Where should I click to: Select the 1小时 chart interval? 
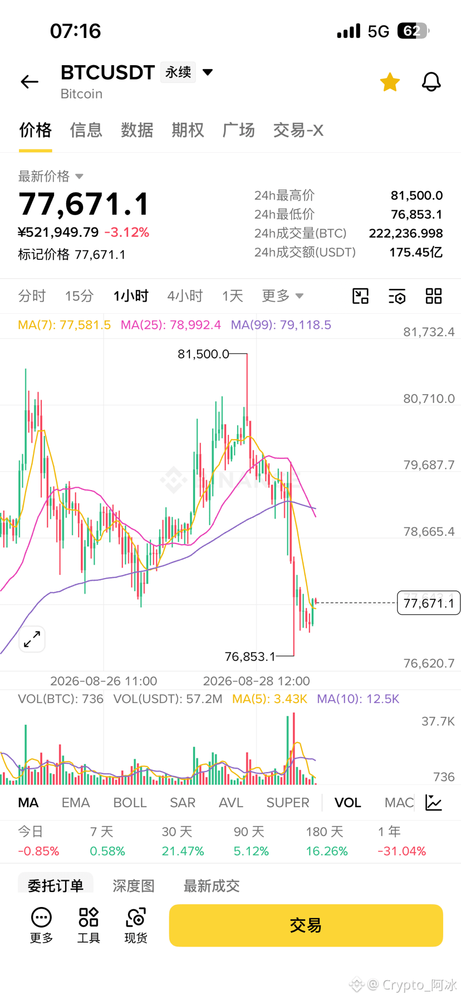pyautogui.click(x=131, y=296)
